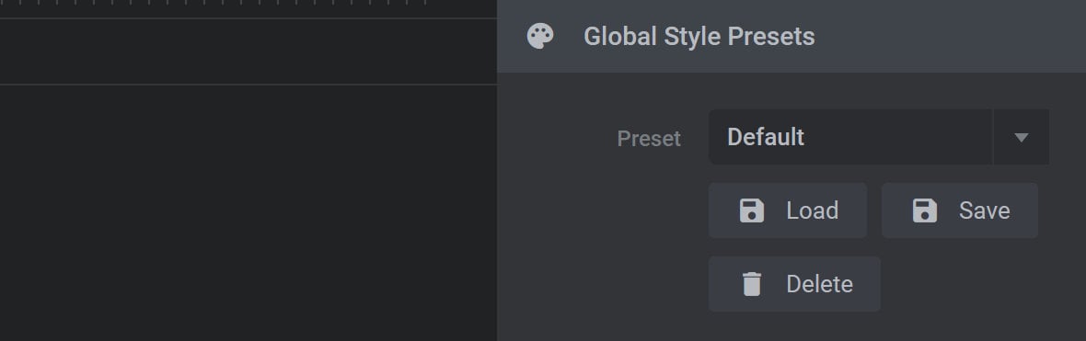Click the floppy disk icon on Load
Image resolution: width=1086 pixels, height=341 pixels.
click(x=752, y=210)
